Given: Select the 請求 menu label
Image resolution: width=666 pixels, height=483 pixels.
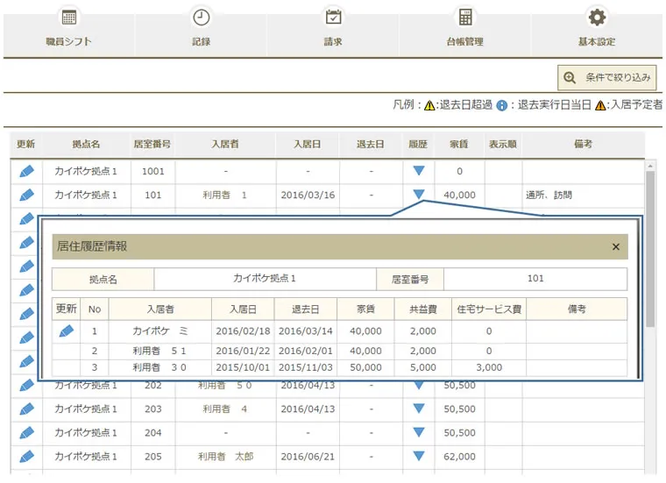Looking at the screenshot, I should [333, 41].
